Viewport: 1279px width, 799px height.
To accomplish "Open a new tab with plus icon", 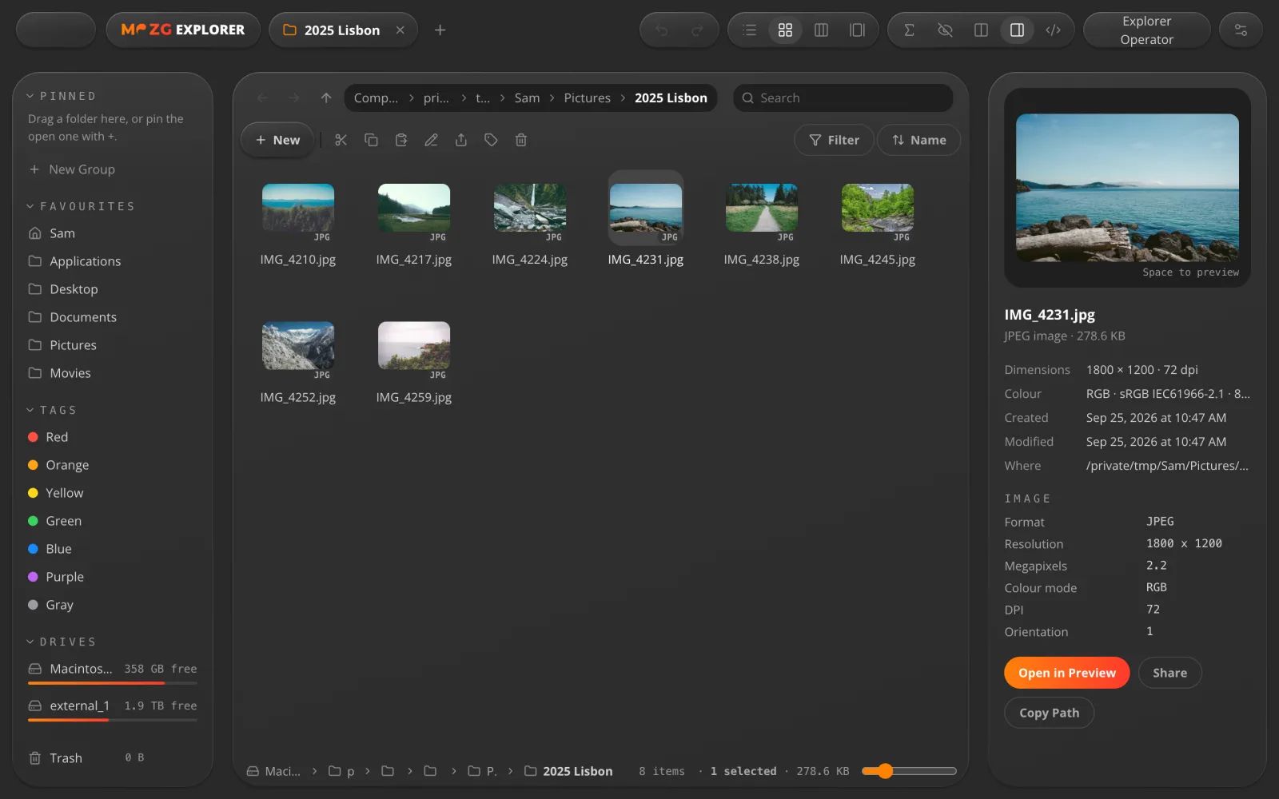I will [x=440, y=30].
